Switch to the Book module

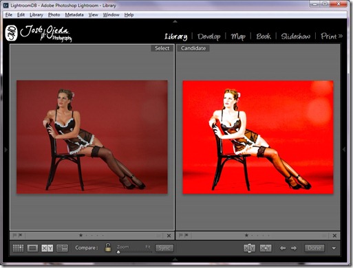[x=264, y=36]
